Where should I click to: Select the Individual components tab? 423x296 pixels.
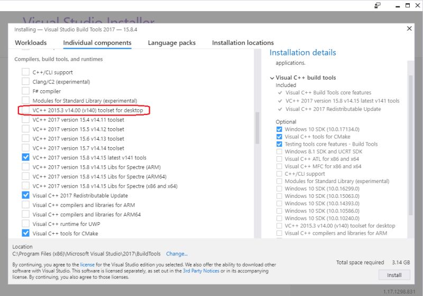[x=97, y=43]
